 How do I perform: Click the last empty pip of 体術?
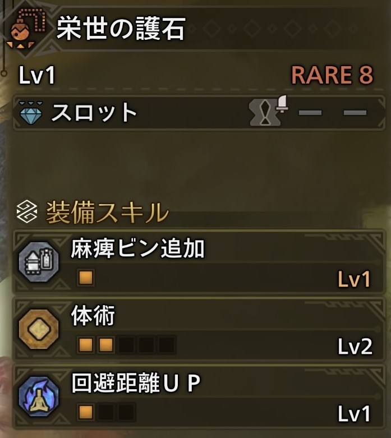tap(167, 344)
